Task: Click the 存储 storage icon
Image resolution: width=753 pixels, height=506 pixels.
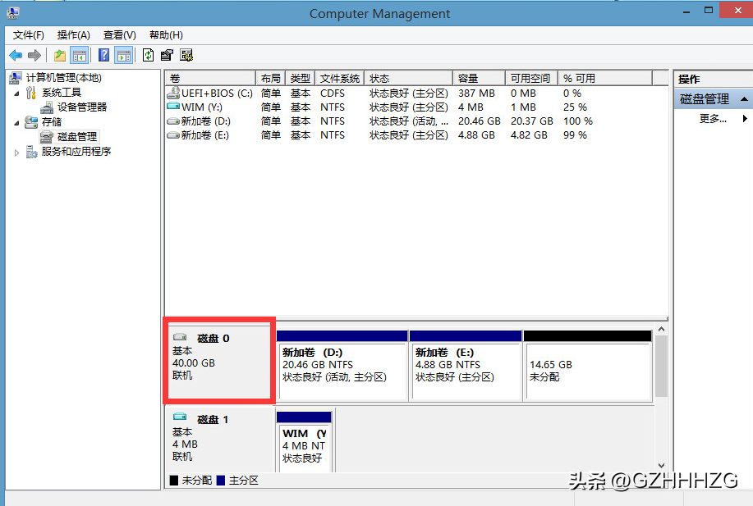Action: [31, 122]
